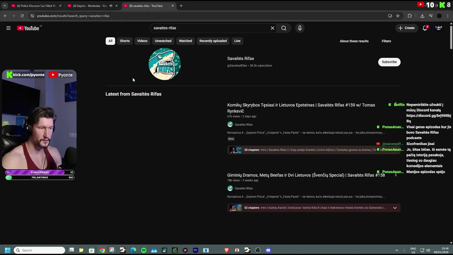The image size is (453, 255).
Task: Reload the page
Action: pyautogui.click(x=22, y=16)
